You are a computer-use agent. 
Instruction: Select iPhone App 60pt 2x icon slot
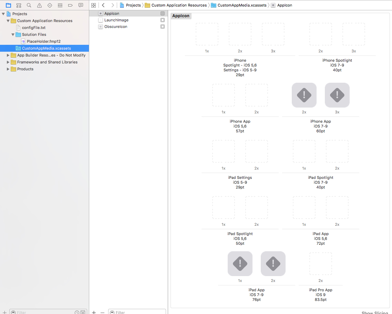304,95
